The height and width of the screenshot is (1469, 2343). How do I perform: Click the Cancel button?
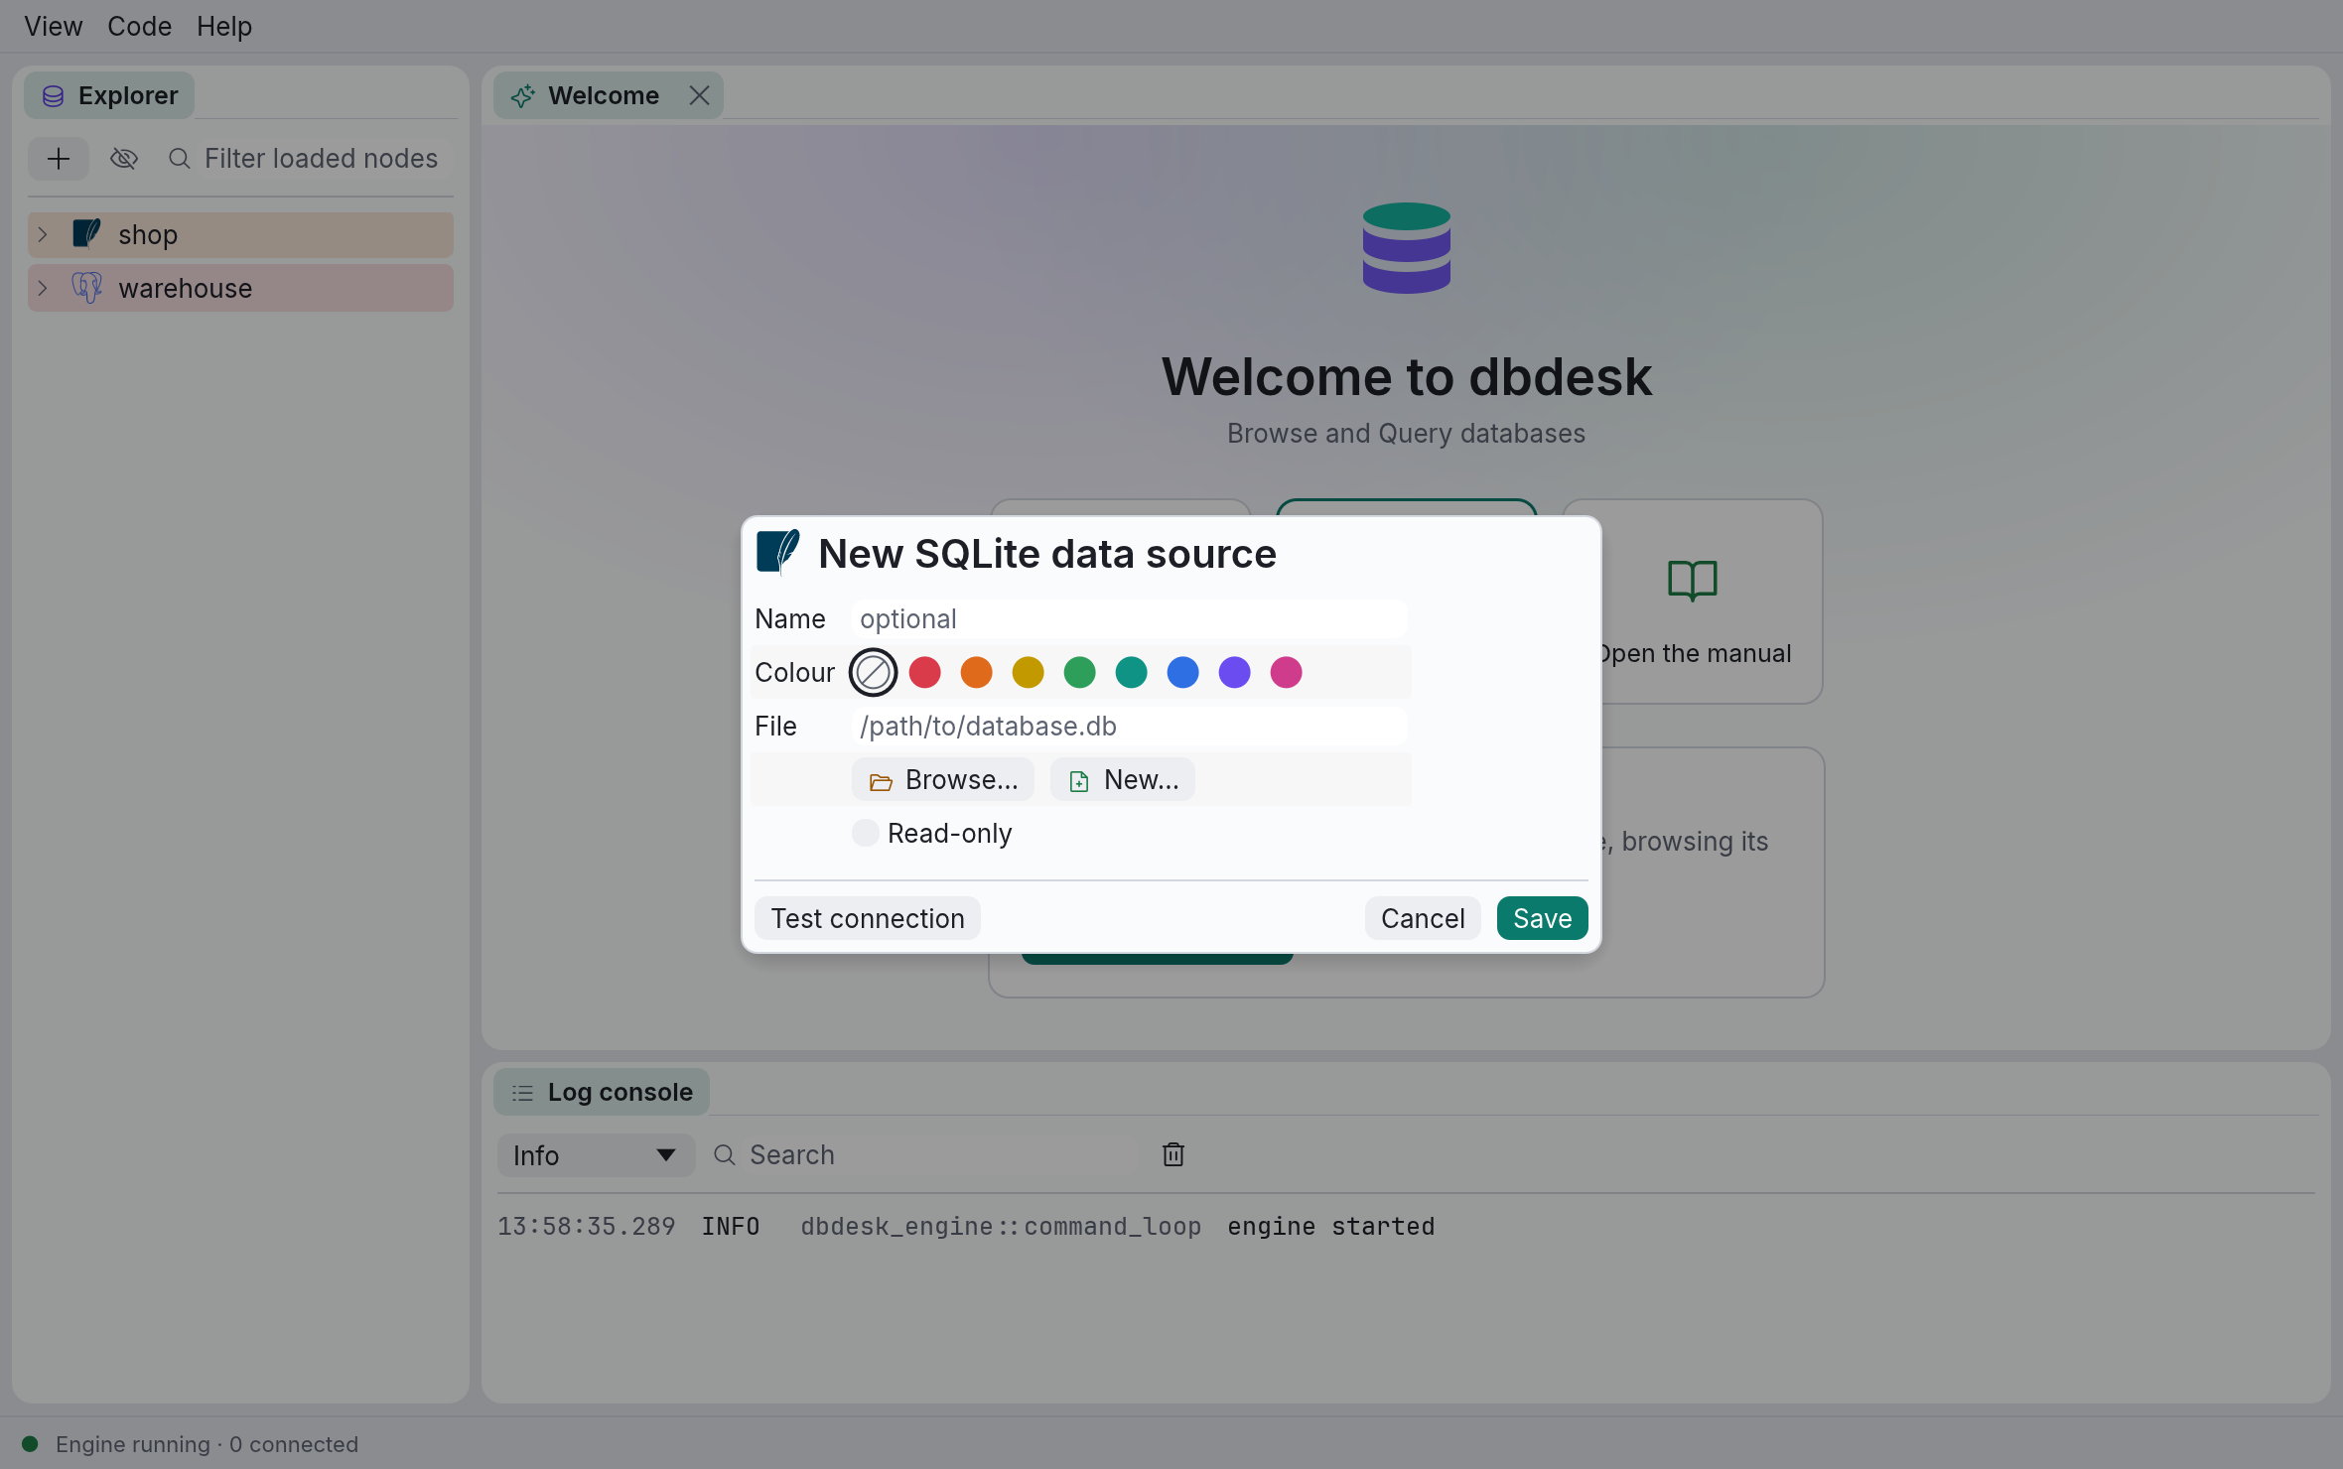[1423, 918]
